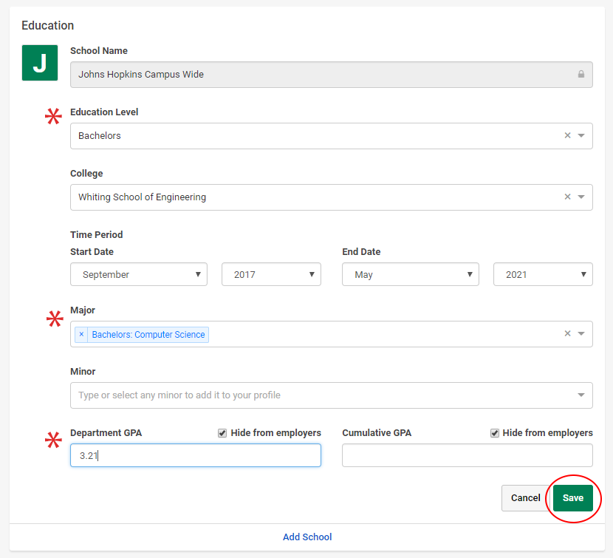Click the Education Level combo box text Bachelors
The image size is (613, 558).
99,136
